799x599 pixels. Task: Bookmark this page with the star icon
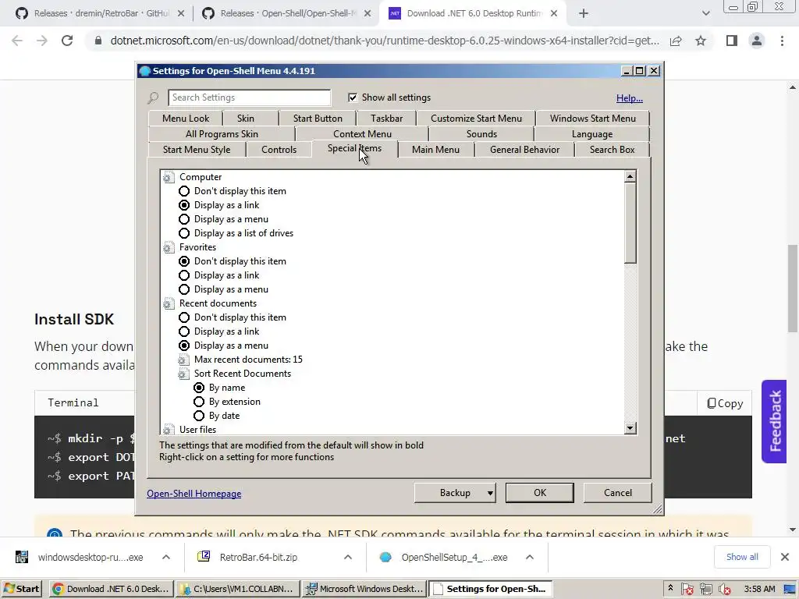[701, 41]
